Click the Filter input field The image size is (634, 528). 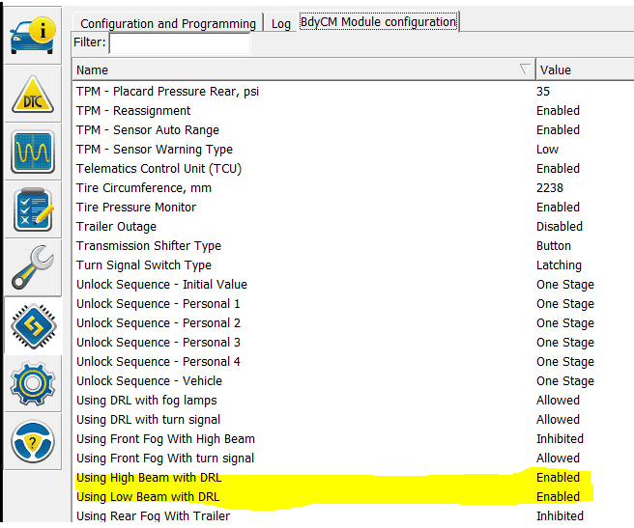pos(180,42)
